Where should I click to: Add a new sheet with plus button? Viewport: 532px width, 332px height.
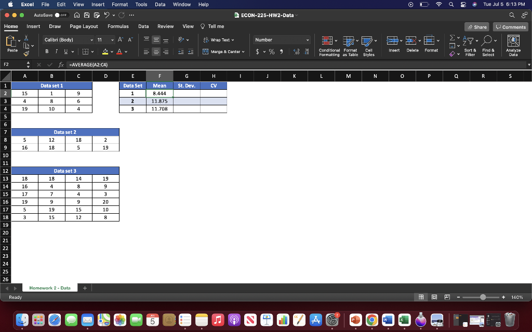pos(85,288)
